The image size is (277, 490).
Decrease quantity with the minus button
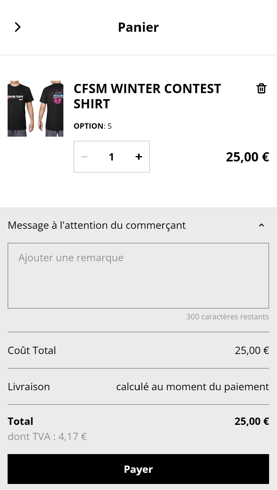click(x=84, y=157)
